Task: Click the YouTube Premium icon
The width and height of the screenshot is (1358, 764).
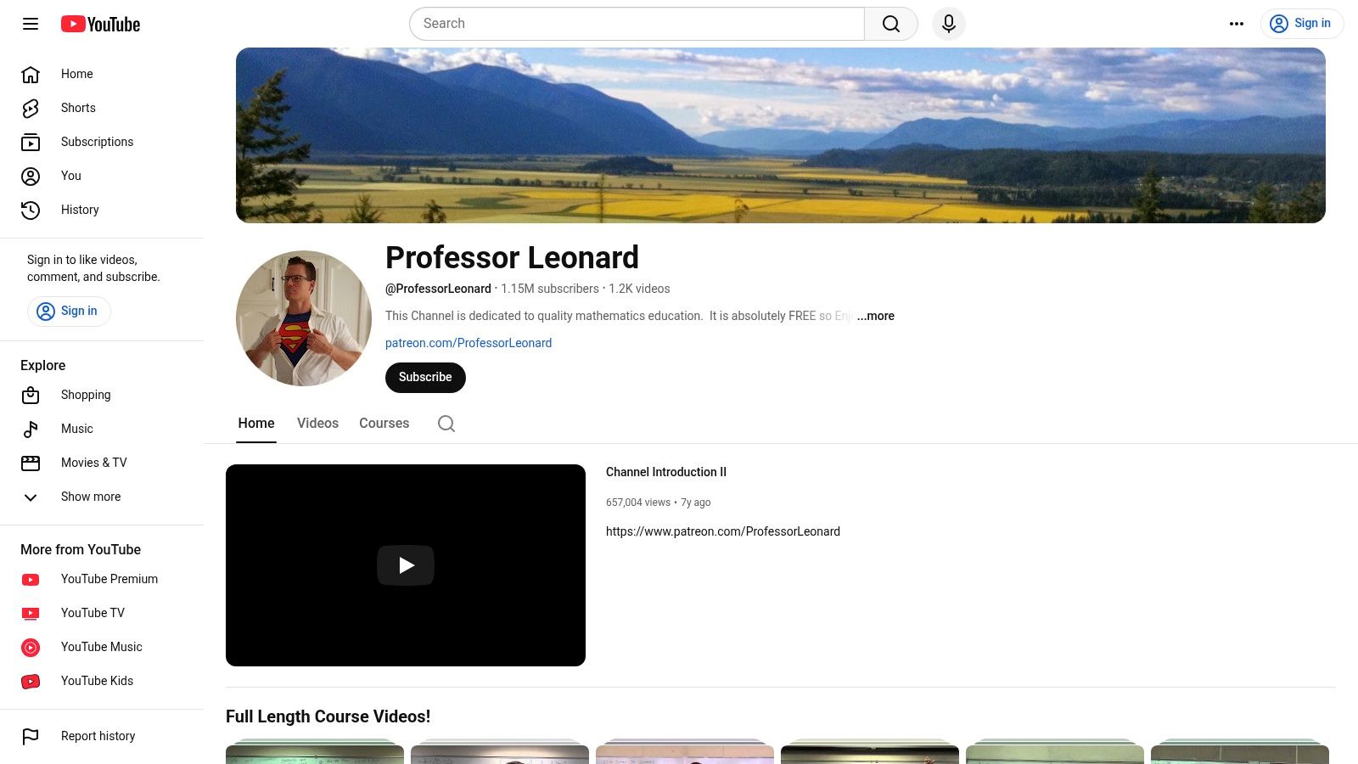Action: 31,580
